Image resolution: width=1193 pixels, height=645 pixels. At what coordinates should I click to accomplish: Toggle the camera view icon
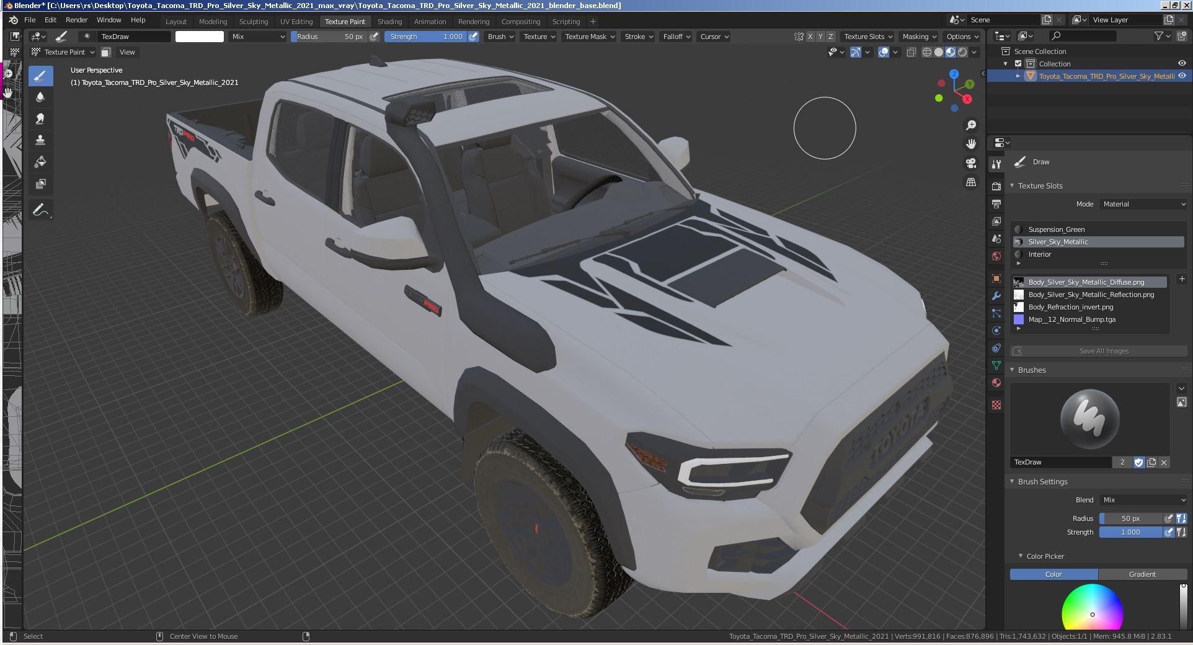pyautogui.click(x=971, y=163)
